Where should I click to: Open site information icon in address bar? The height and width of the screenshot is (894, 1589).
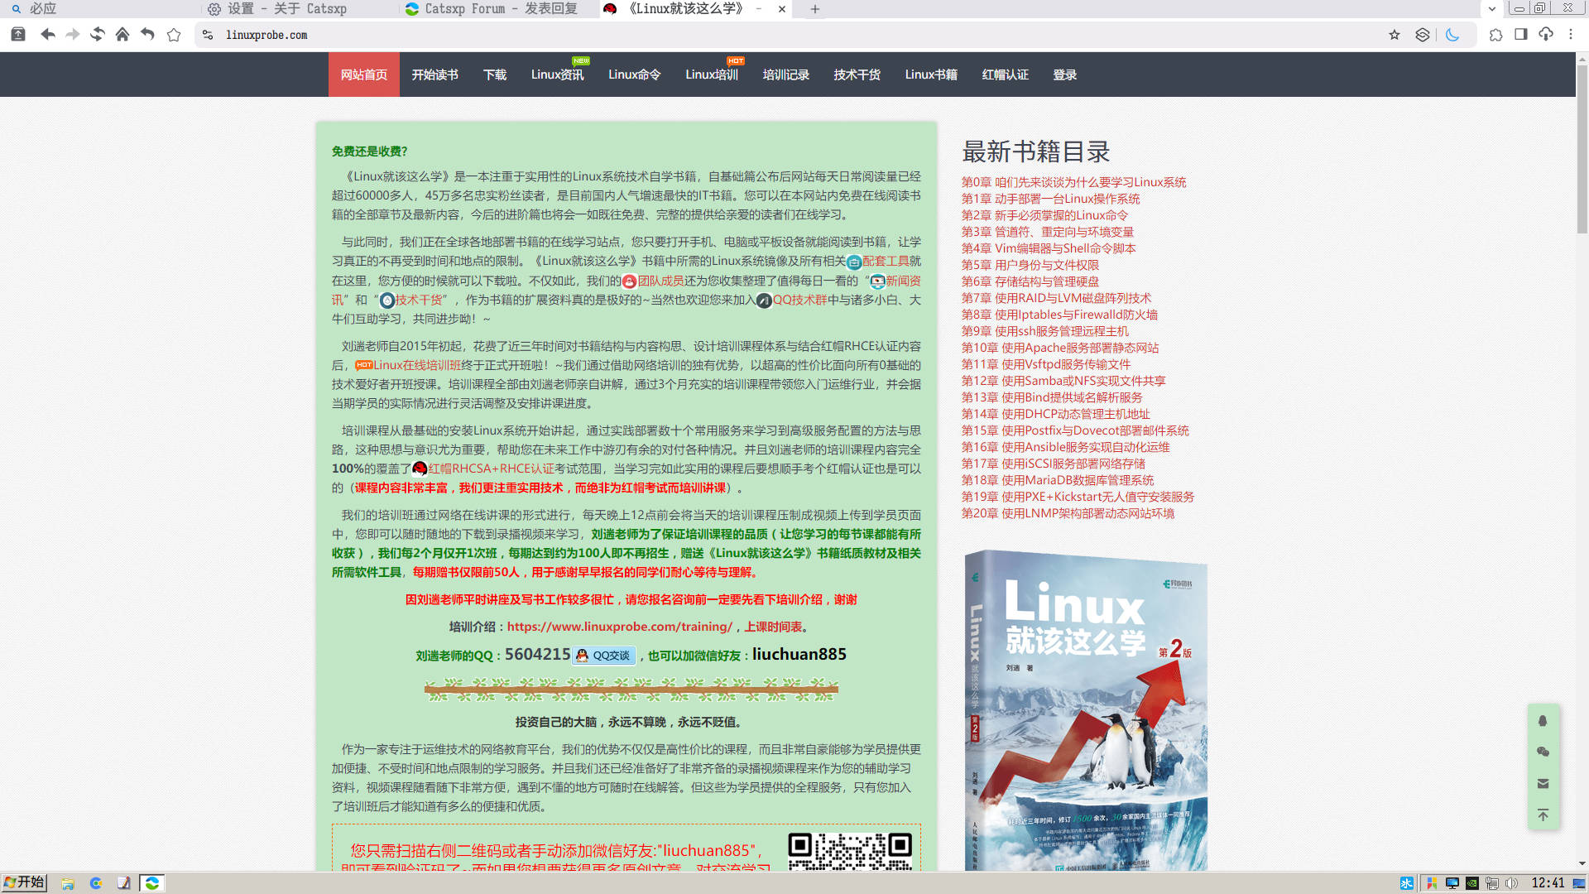pyautogui.click(x=208, y=35)
